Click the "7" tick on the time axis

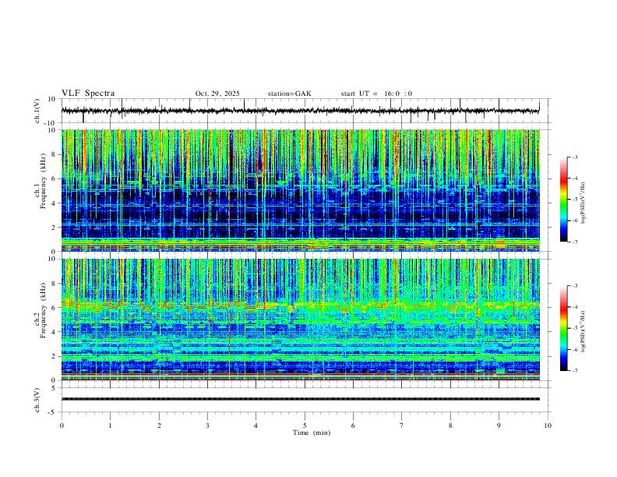click(402, 426)
